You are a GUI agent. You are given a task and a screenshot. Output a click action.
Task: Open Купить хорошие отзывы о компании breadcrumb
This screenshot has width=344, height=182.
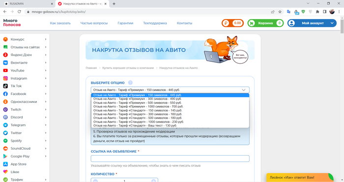(128, 68)
